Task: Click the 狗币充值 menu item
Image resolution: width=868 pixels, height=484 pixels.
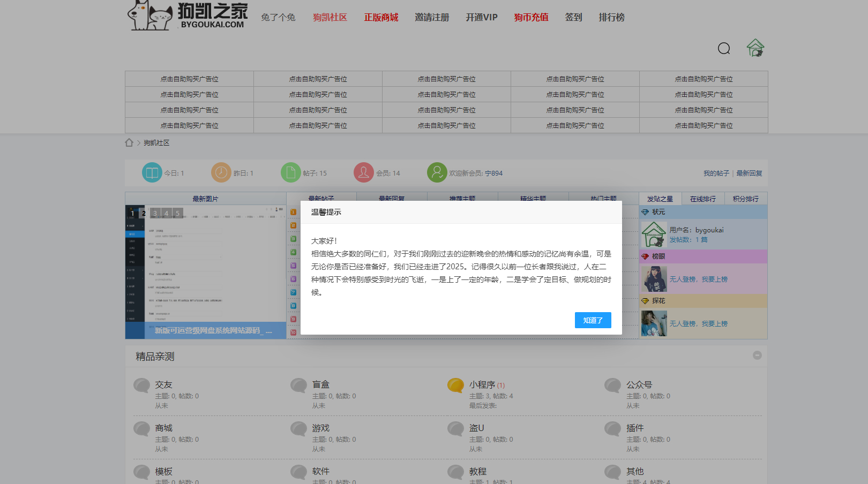Action: click(x=531, y=17)
